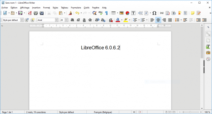Click the New document icon

click(5, 13)
